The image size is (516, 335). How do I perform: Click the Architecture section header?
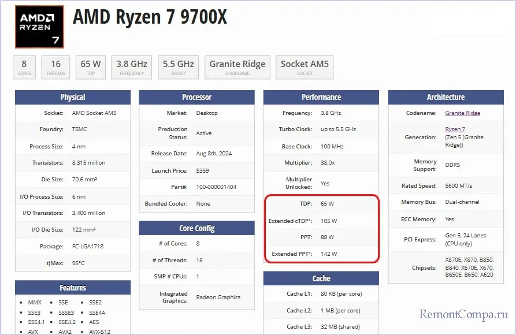click(x=446, y=97)
